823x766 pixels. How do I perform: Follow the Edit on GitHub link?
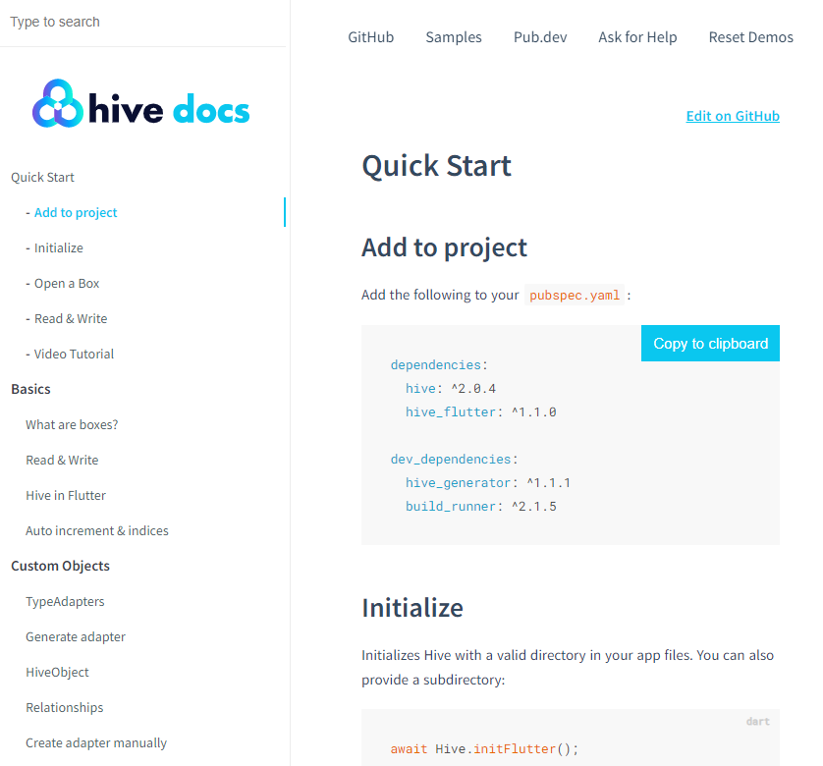(x=733, y=116)
